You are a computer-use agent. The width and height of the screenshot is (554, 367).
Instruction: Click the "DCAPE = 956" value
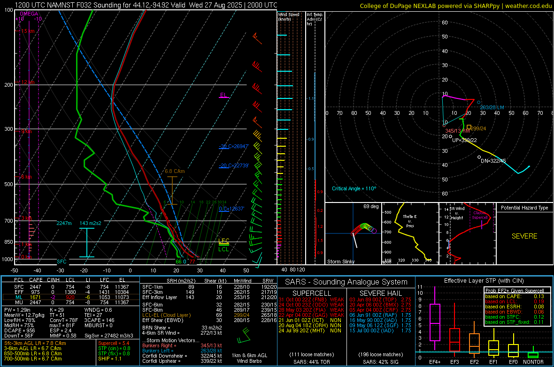[x=18, y=330]
